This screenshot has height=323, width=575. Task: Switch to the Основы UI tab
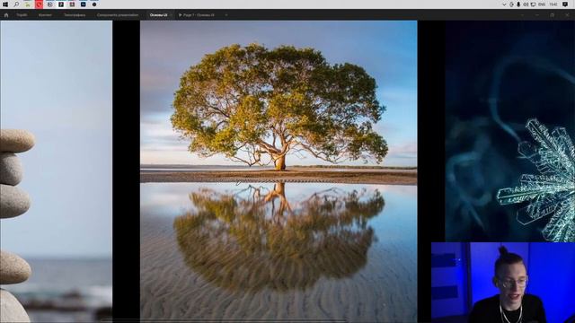158,15
